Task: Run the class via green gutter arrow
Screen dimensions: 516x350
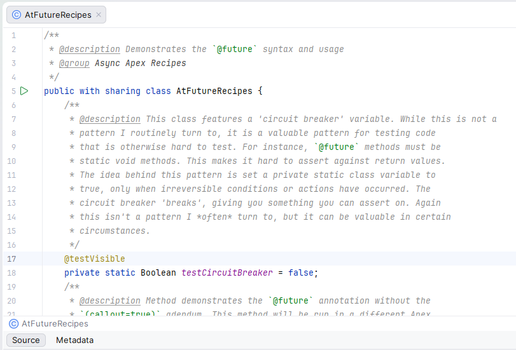Action: [24, 91]
